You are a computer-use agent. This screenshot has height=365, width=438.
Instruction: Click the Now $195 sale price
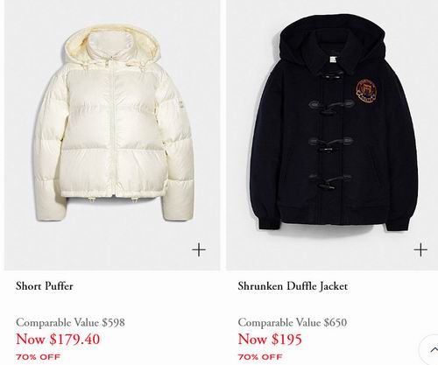click(270, 339)
